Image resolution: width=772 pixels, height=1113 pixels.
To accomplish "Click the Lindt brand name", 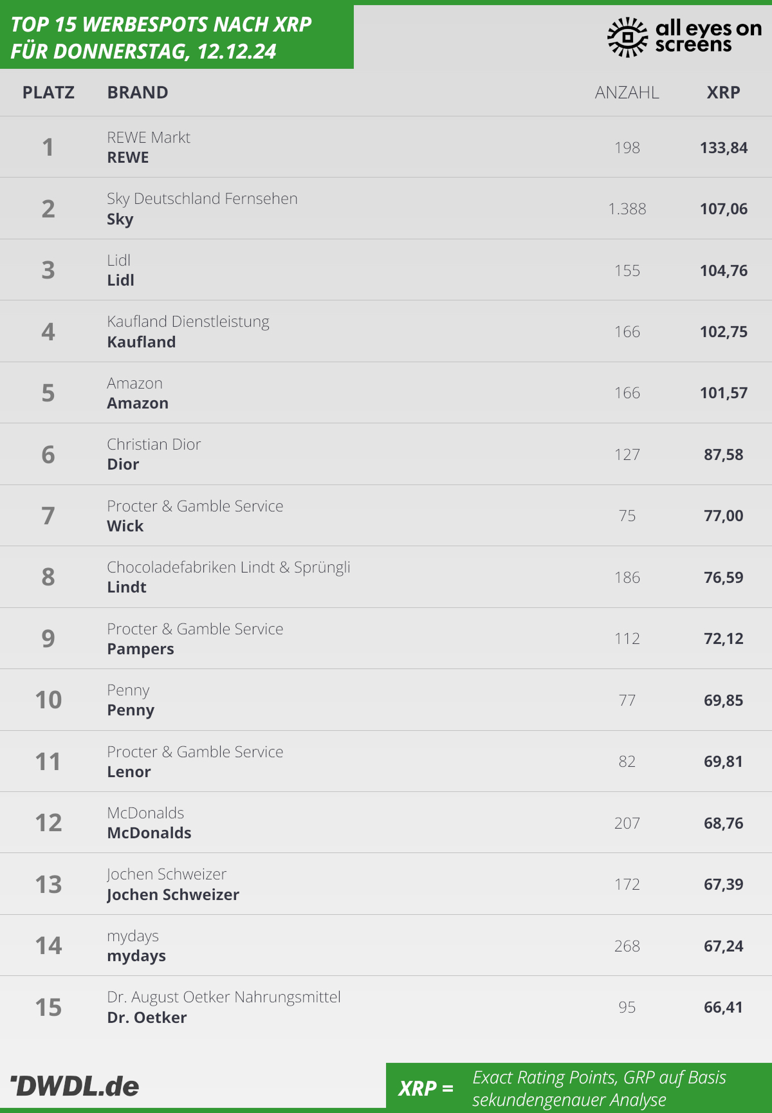I will point(127,587).
